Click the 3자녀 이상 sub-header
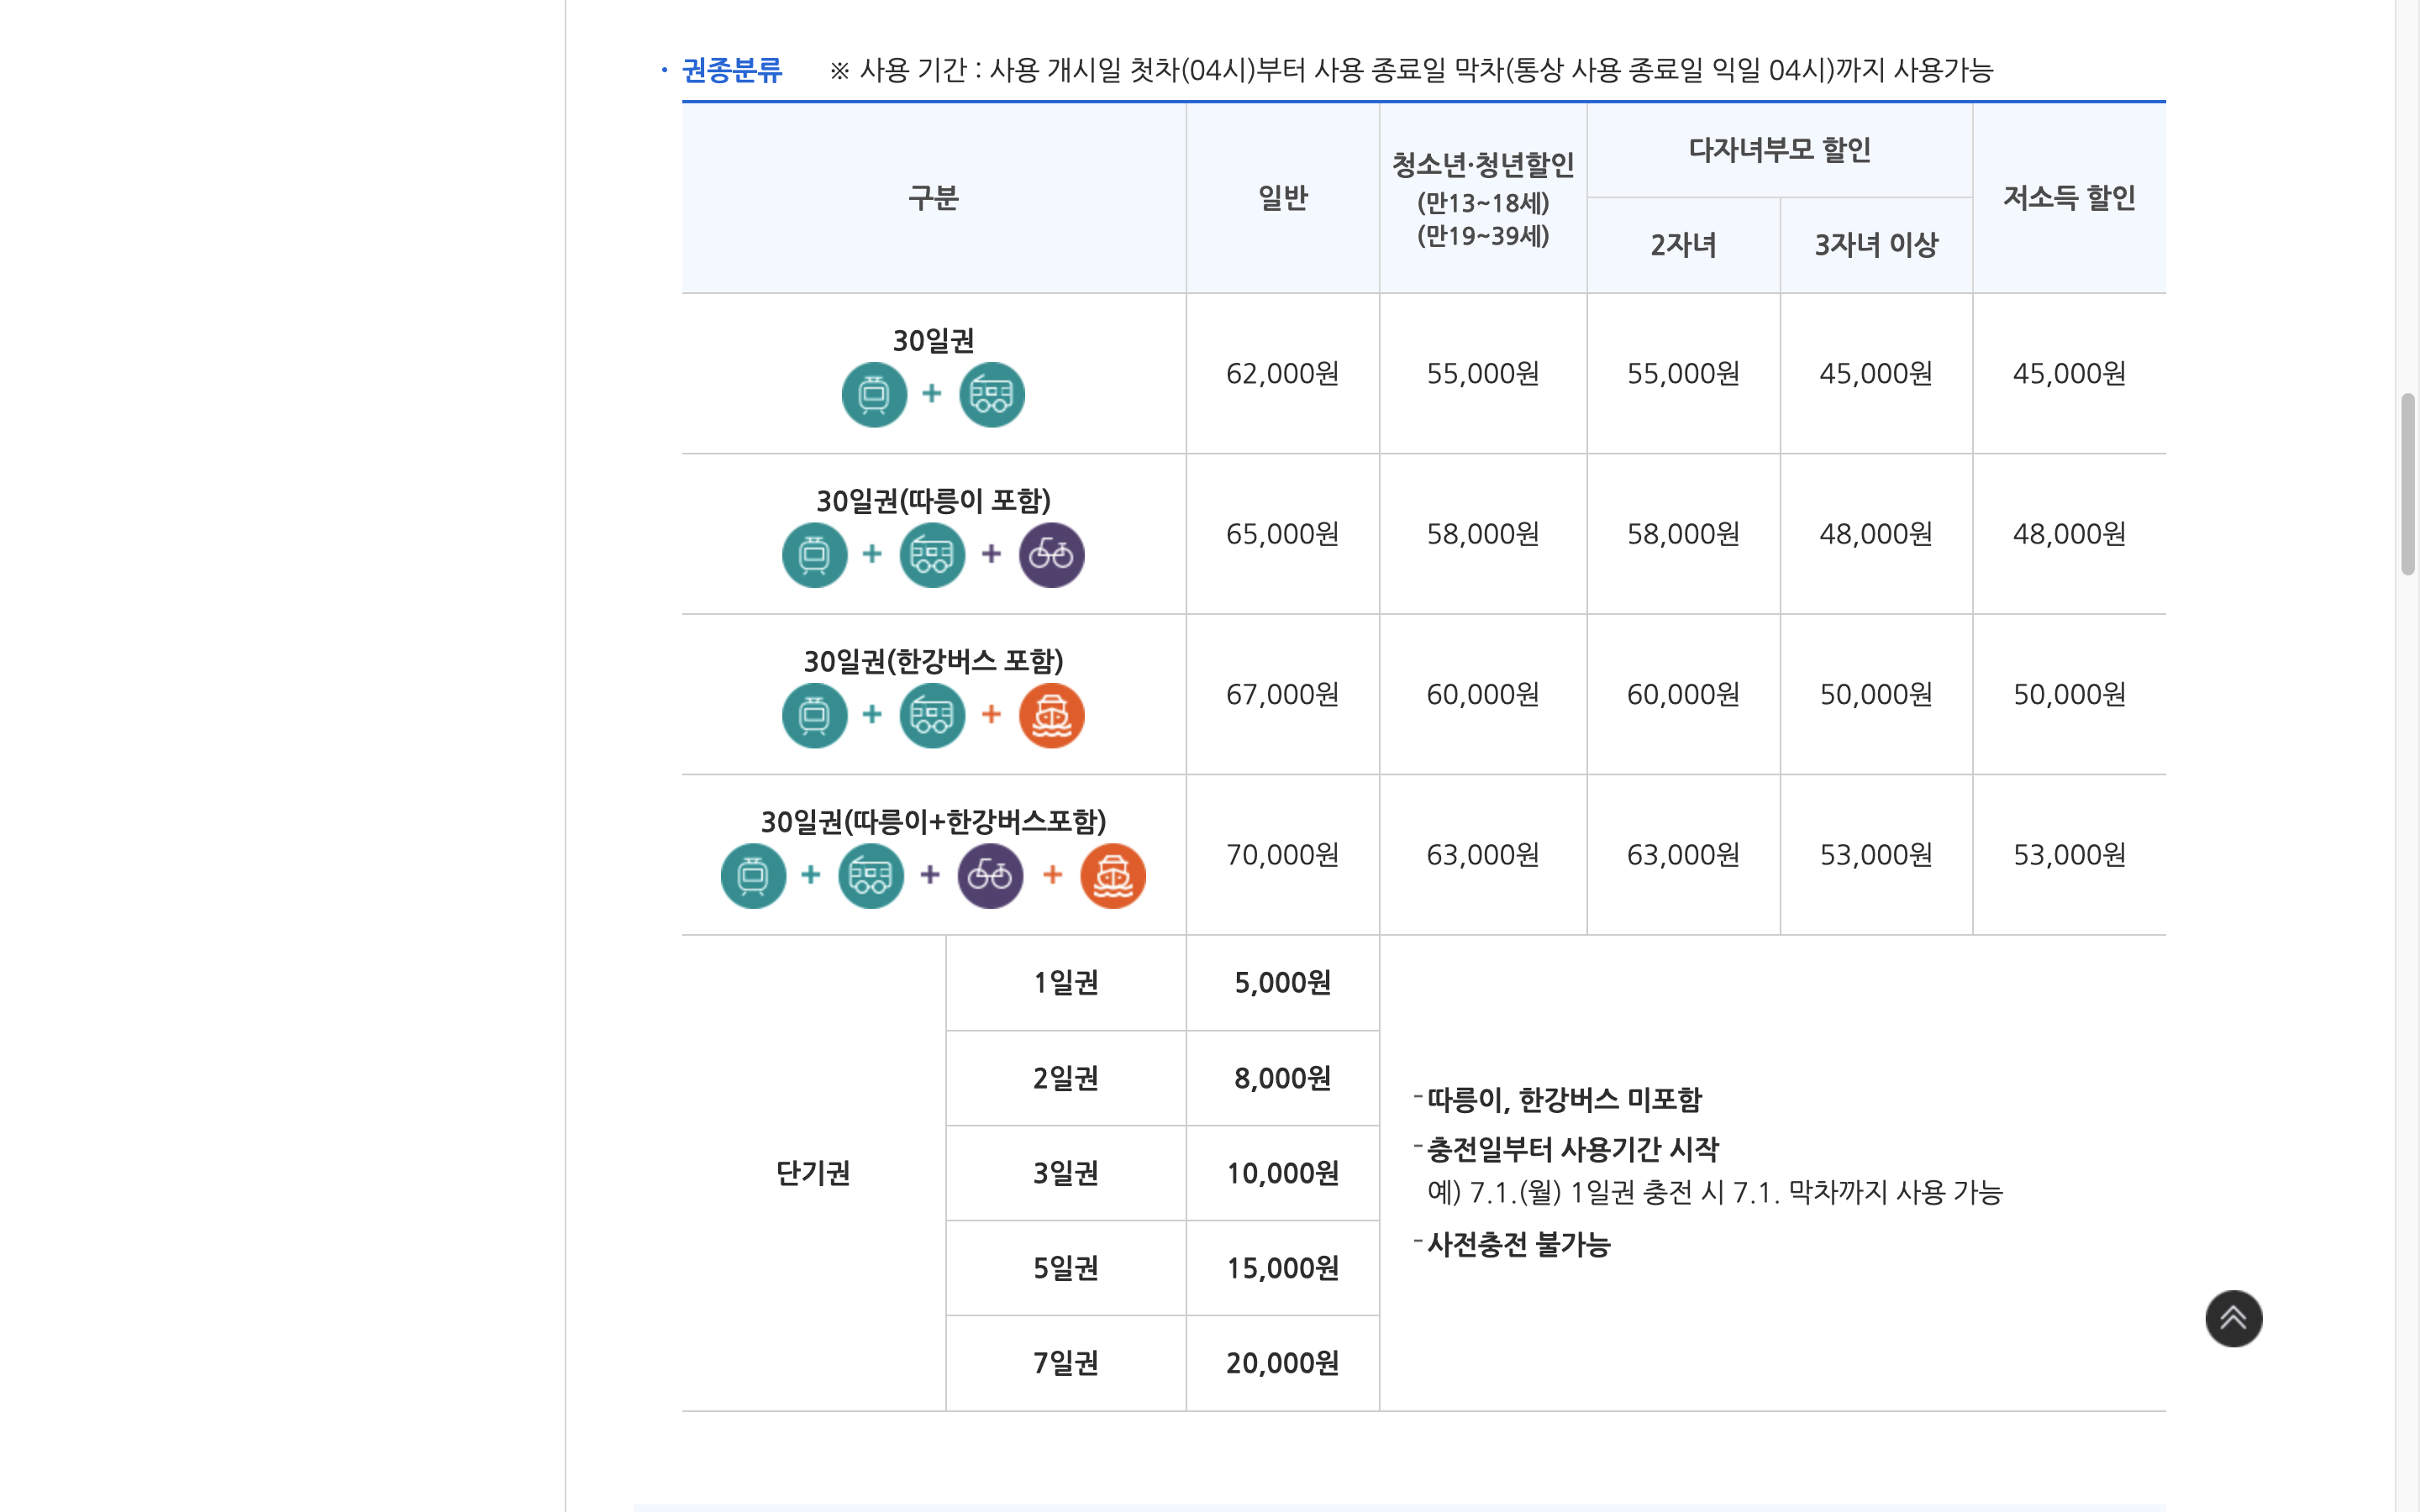Image resolution: width=2420 pixels, height=1512 pixels. point(1876,245)
